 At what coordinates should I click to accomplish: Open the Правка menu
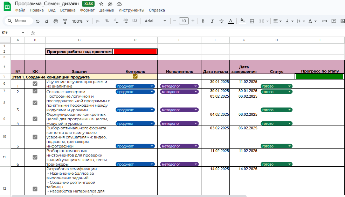point(37,10)
